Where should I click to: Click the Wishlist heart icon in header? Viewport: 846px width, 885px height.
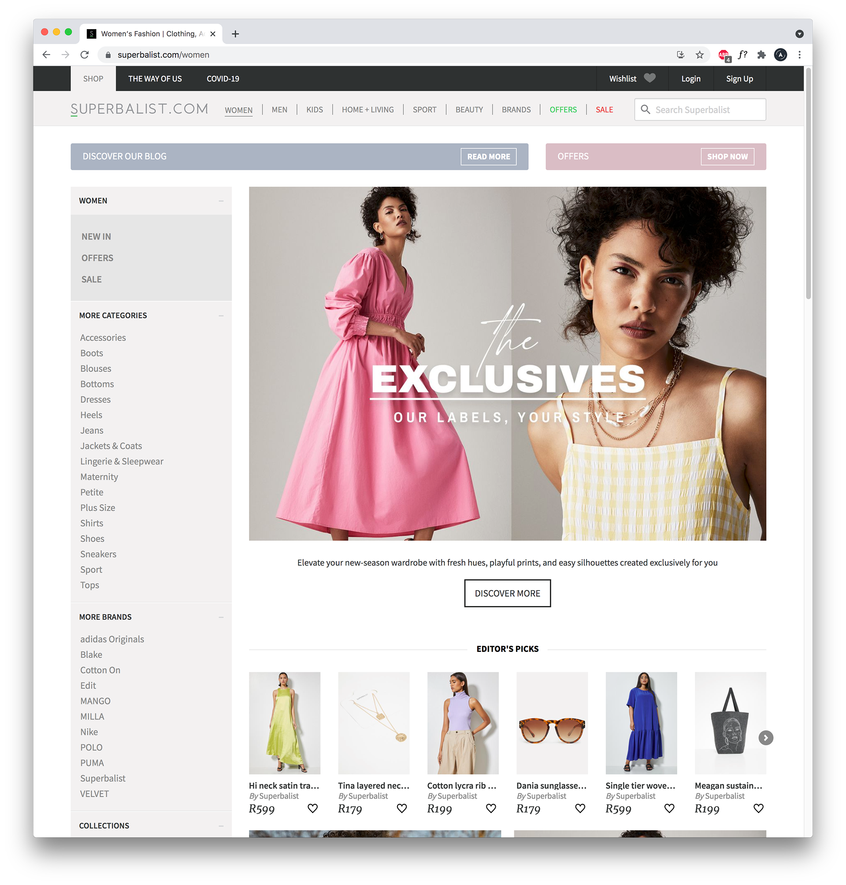point(649,78)
